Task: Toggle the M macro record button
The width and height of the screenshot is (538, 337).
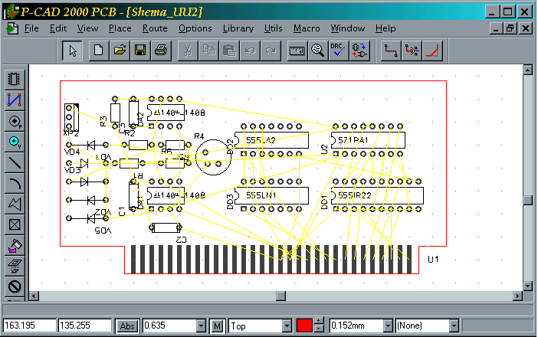Action: 217,326
